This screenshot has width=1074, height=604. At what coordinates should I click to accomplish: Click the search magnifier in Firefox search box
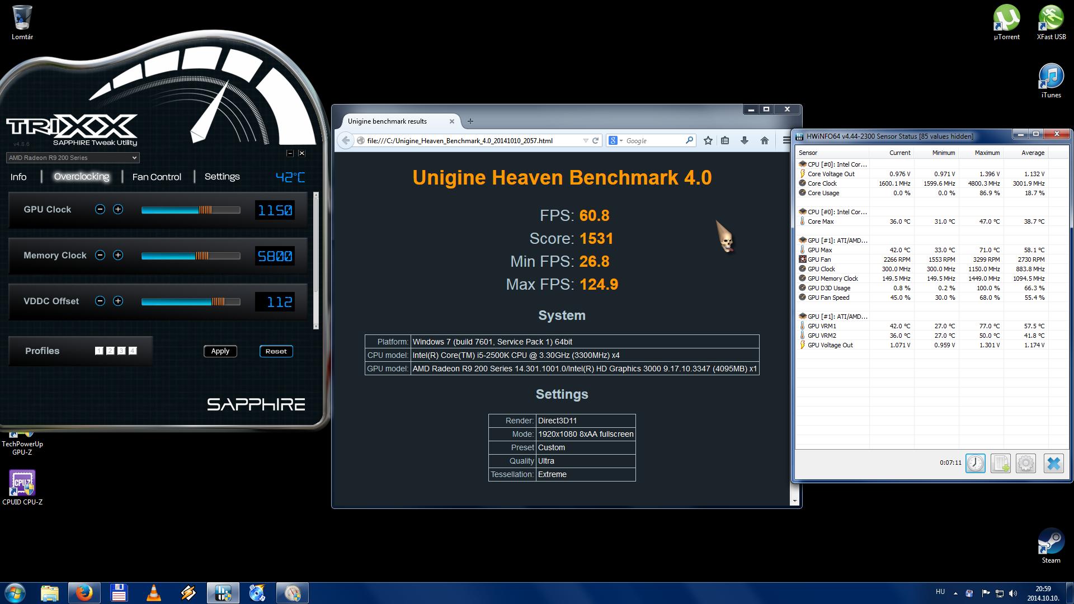(689, 140)
